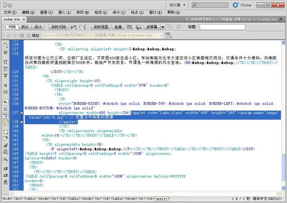Click the disabled Refresh icon near 标题
Screen dimensions: 287x203
[178, 27]
